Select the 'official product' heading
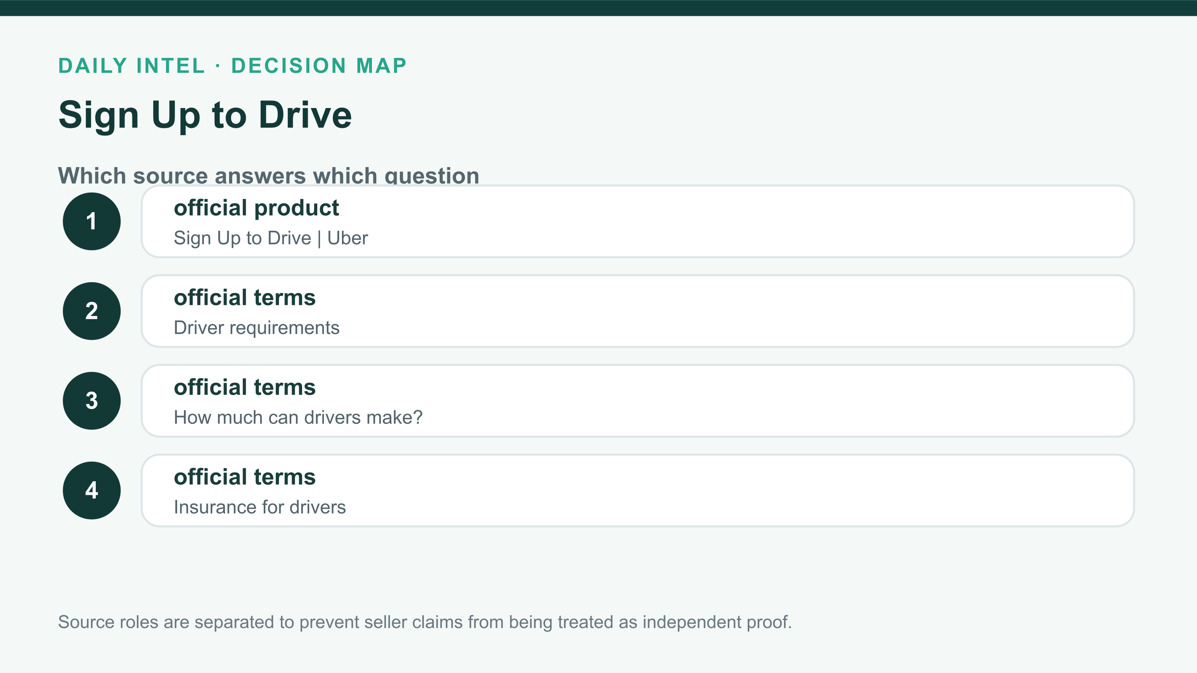 [x=256, y=208]
